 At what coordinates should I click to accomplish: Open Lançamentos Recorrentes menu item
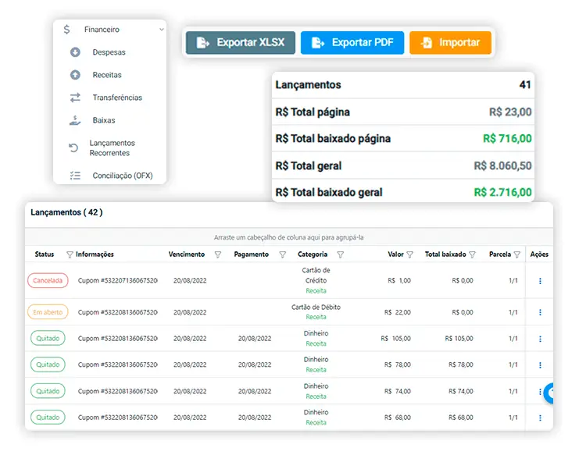[x=113, y=148]
